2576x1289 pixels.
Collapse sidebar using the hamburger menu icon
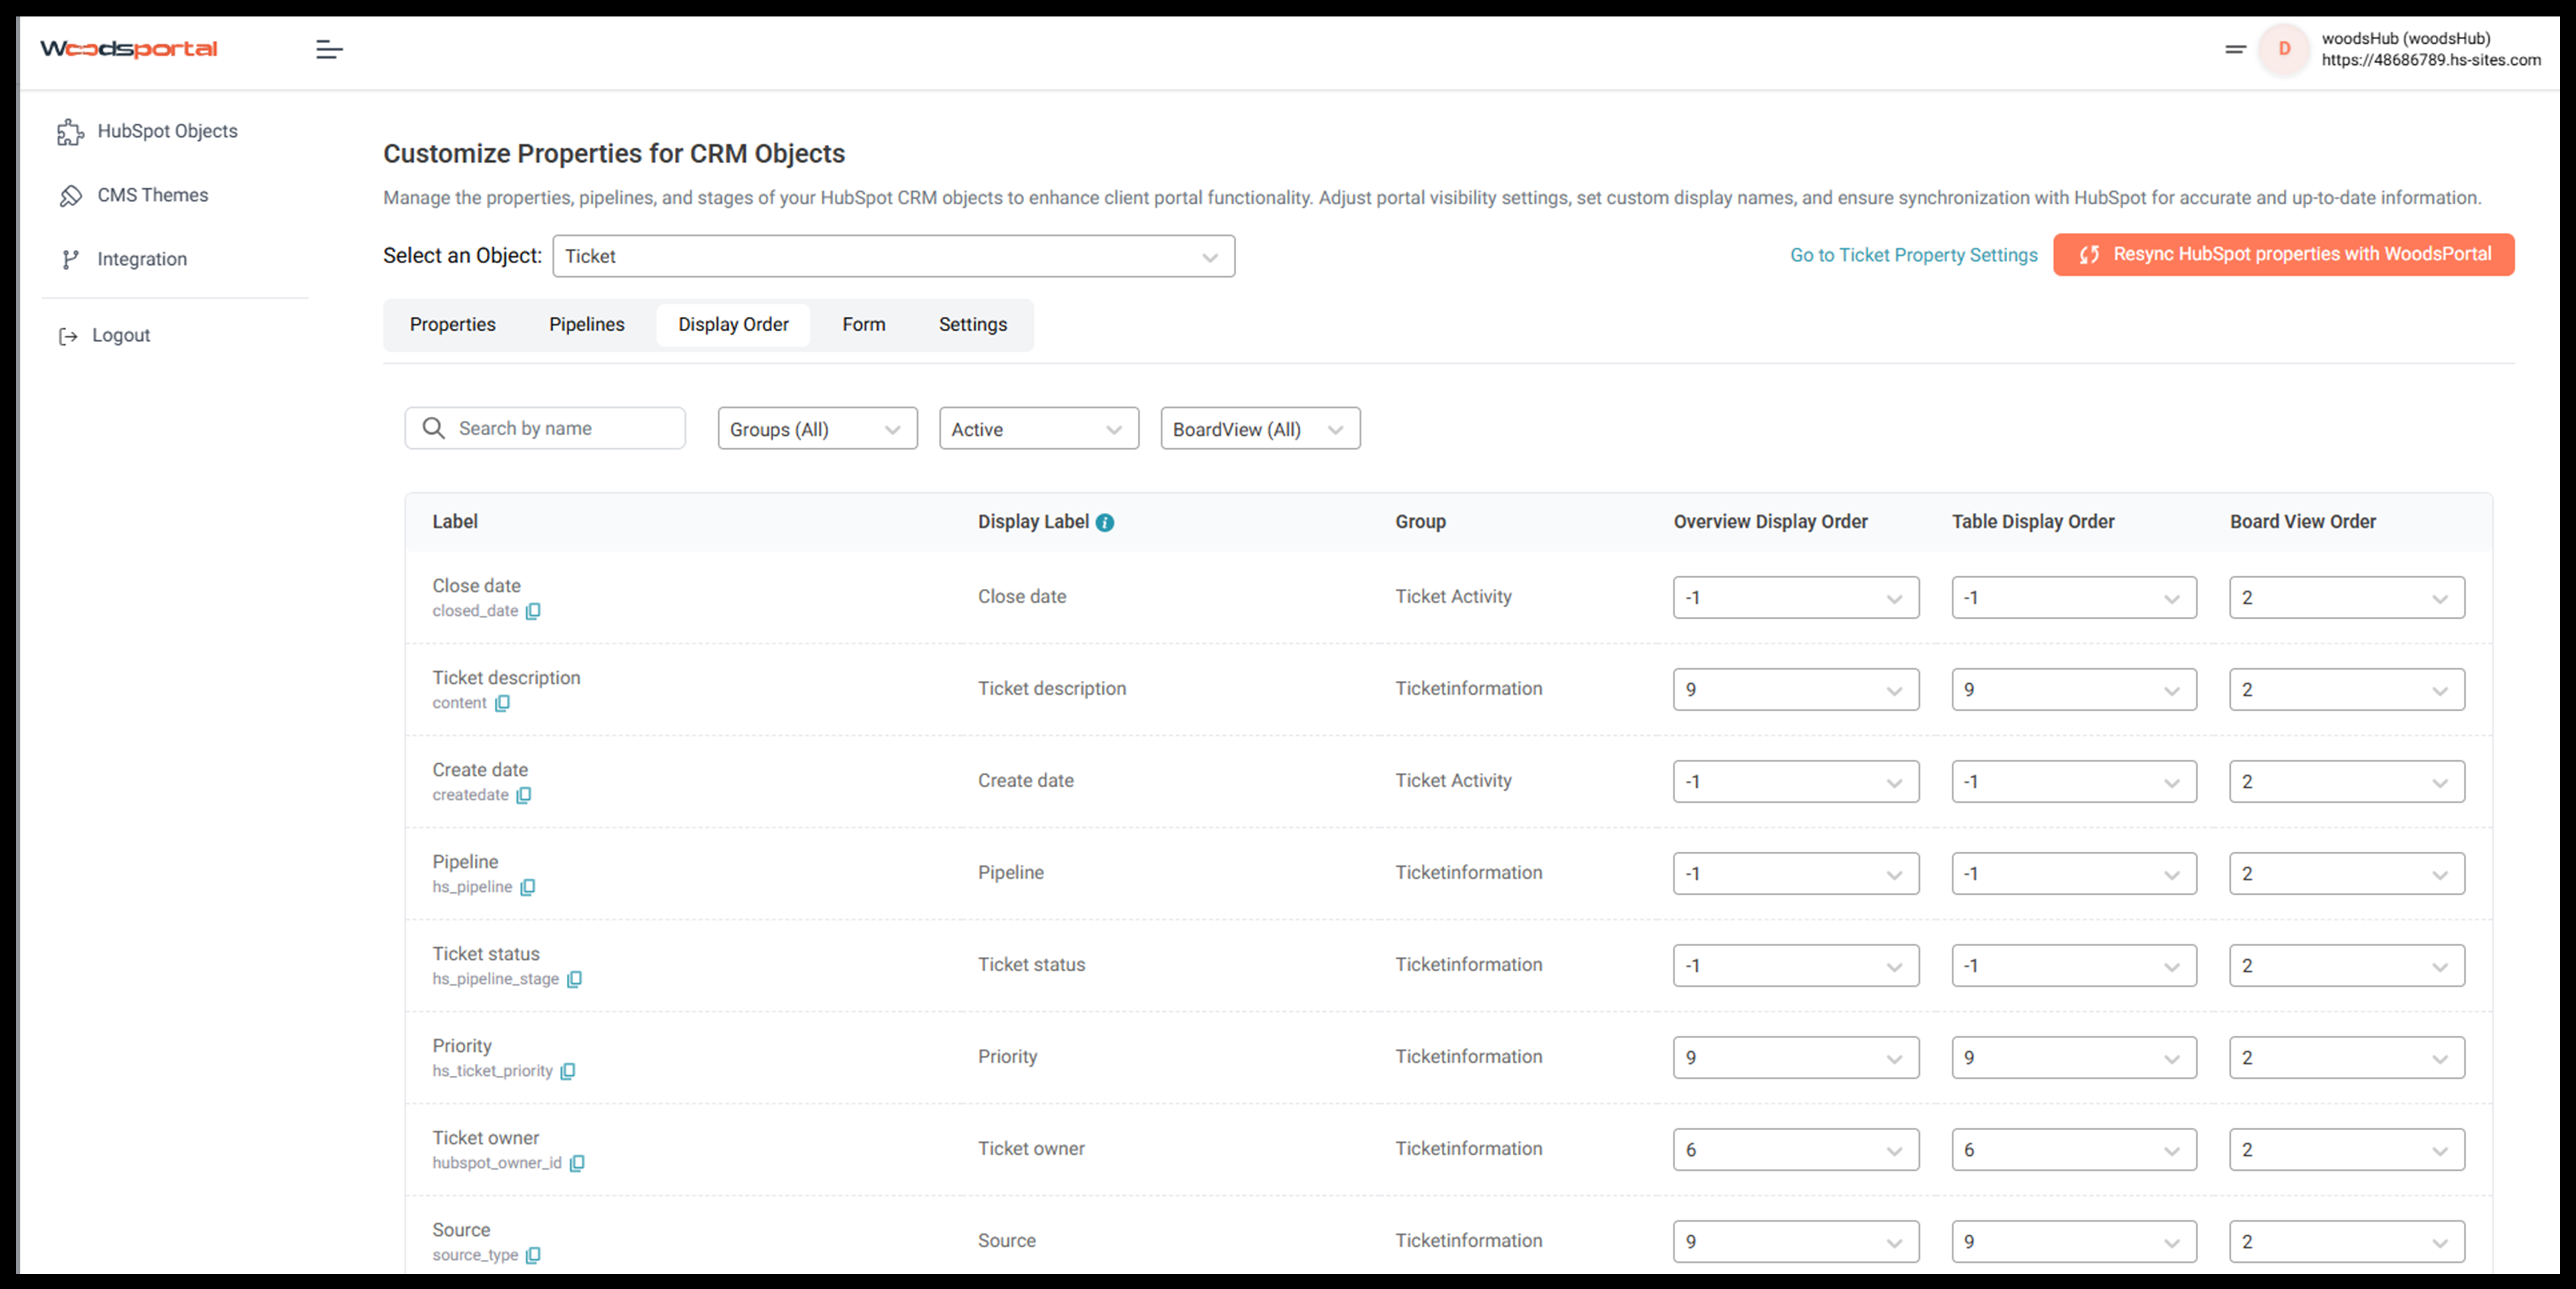tap(329, 49)
